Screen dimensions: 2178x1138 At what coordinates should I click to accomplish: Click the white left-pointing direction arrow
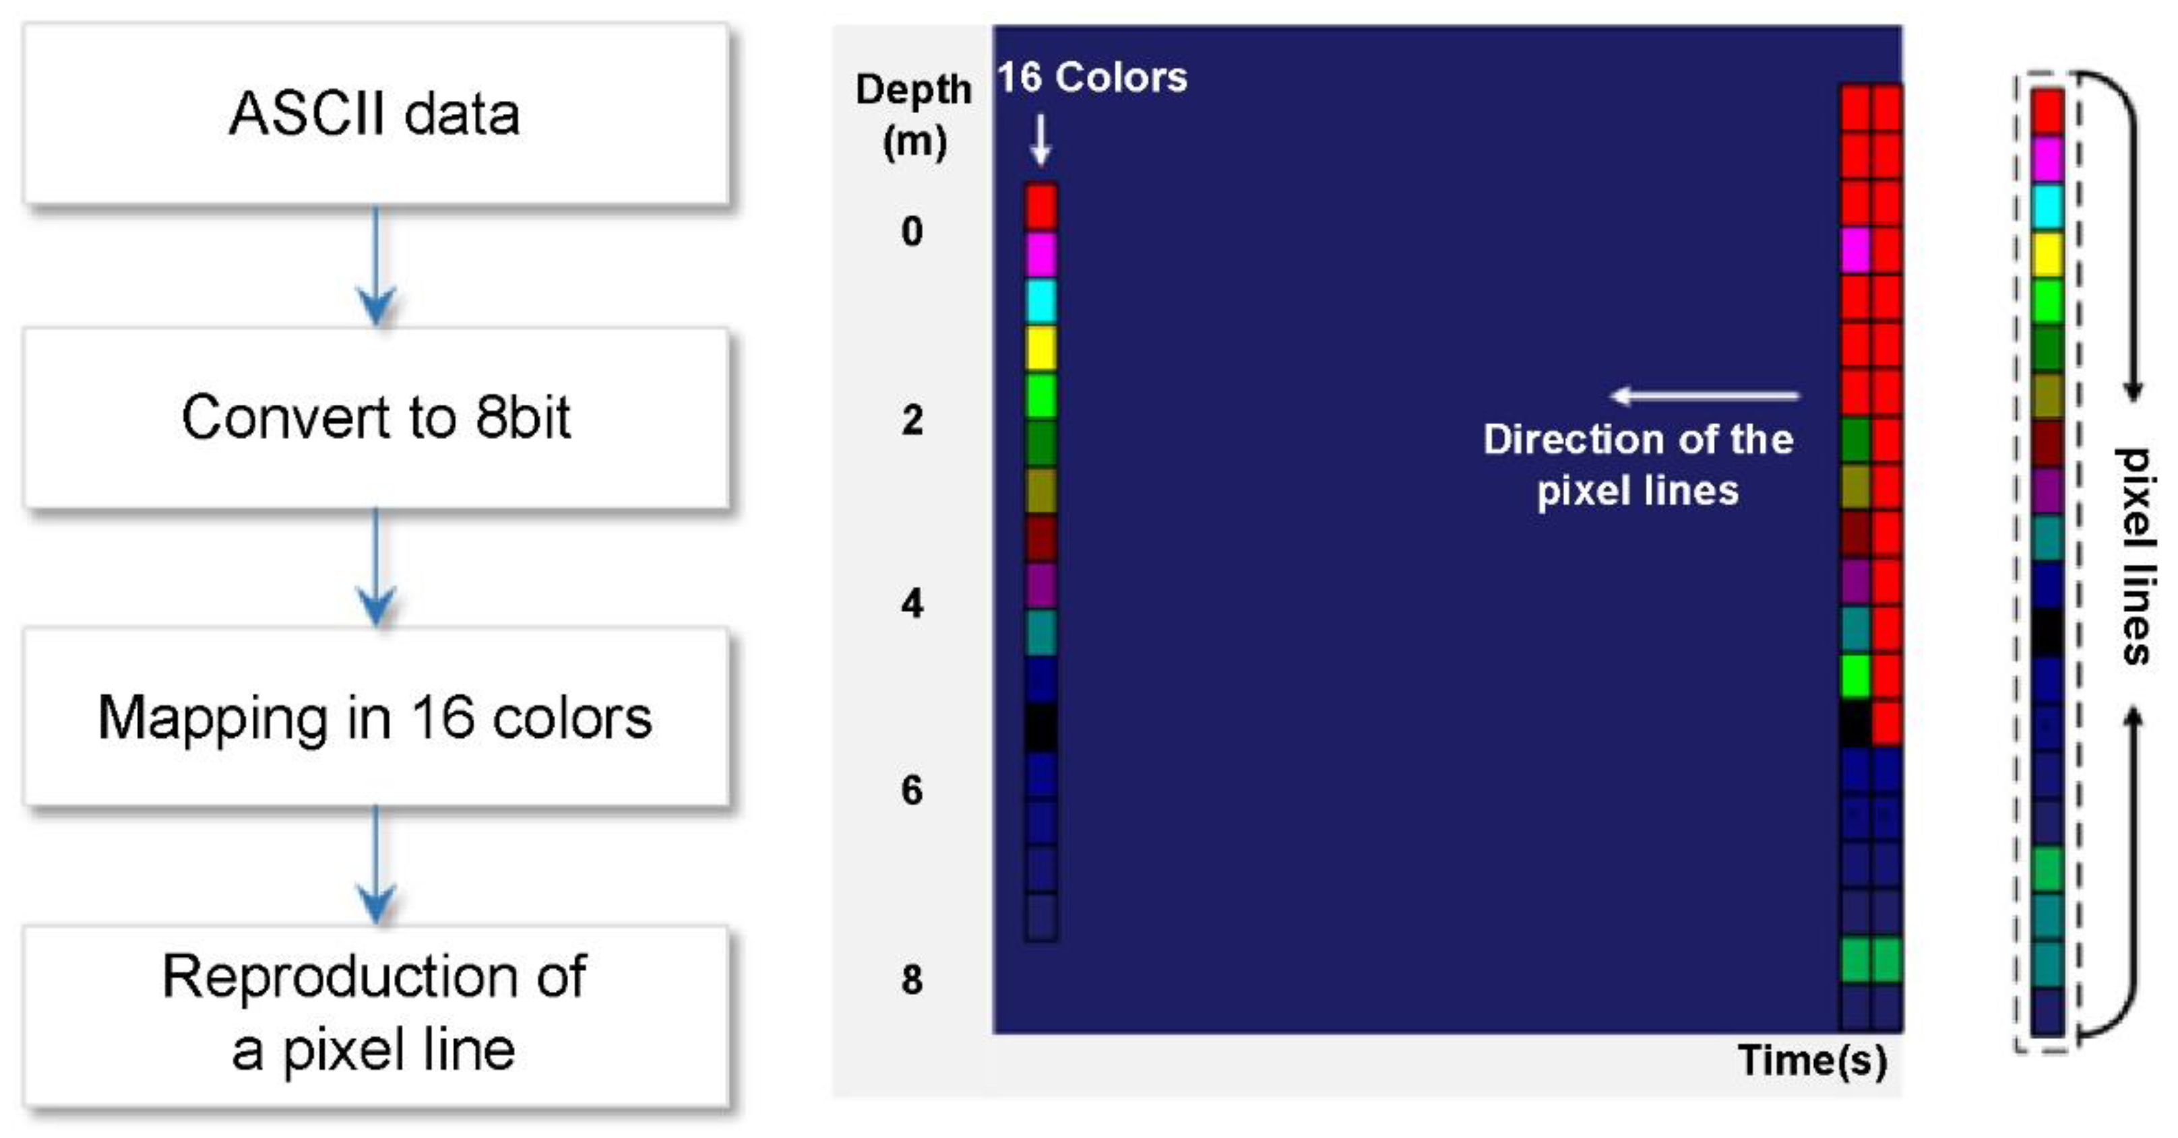(1704, 395)
